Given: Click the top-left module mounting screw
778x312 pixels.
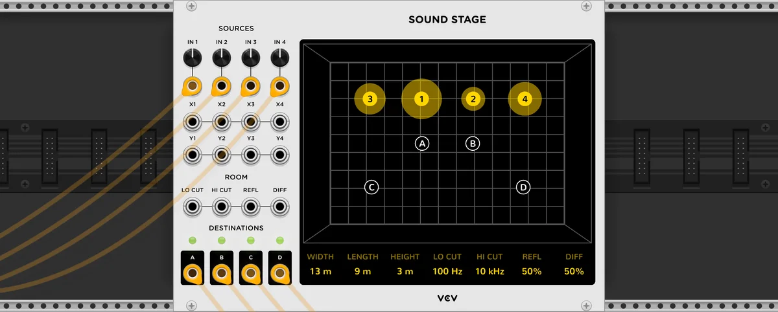Looking at the screenshot, I should point(191,6).
